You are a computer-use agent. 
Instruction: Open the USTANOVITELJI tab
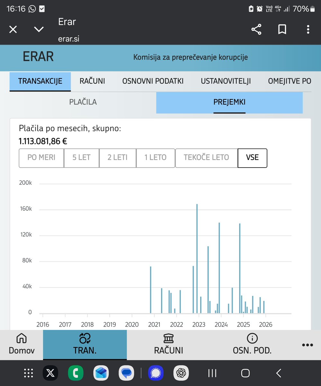click(226, 81)
